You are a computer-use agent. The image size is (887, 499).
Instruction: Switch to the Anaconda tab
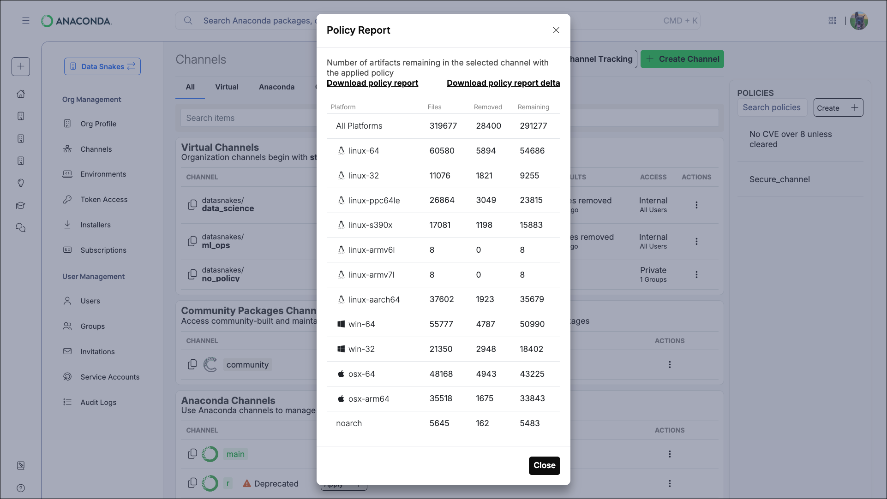(276, 87)
